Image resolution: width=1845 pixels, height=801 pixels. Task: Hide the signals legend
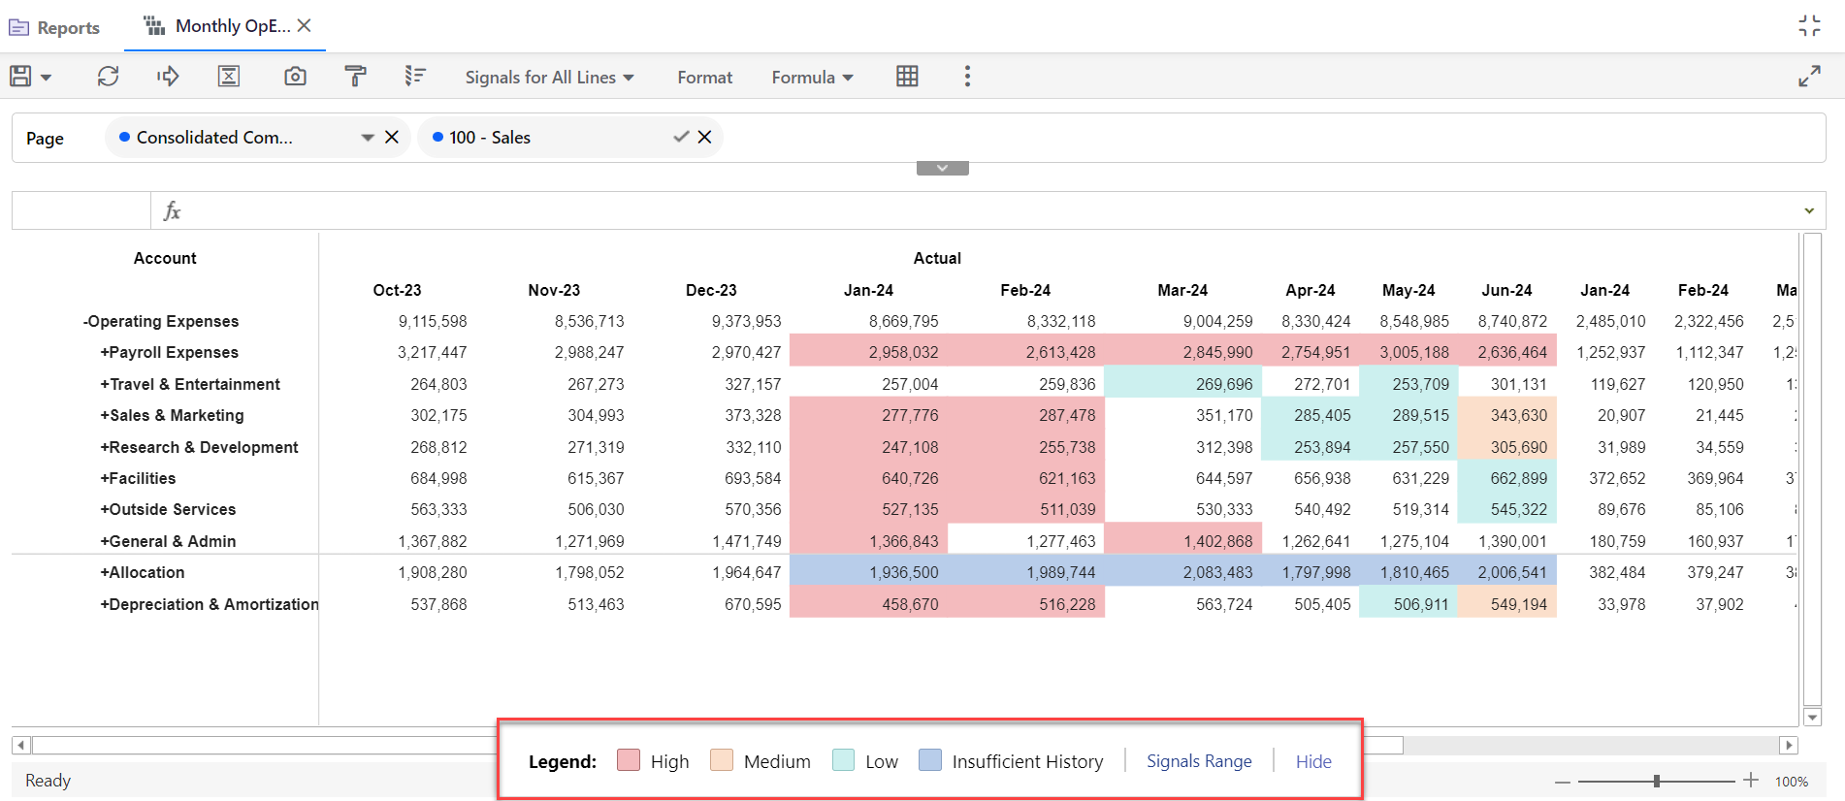(x=1313, y=761)
